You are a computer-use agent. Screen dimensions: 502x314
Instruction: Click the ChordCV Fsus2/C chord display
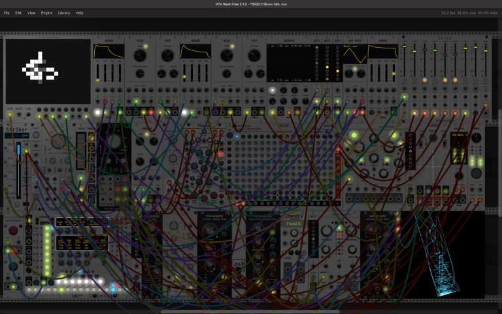tap(294, 224)
